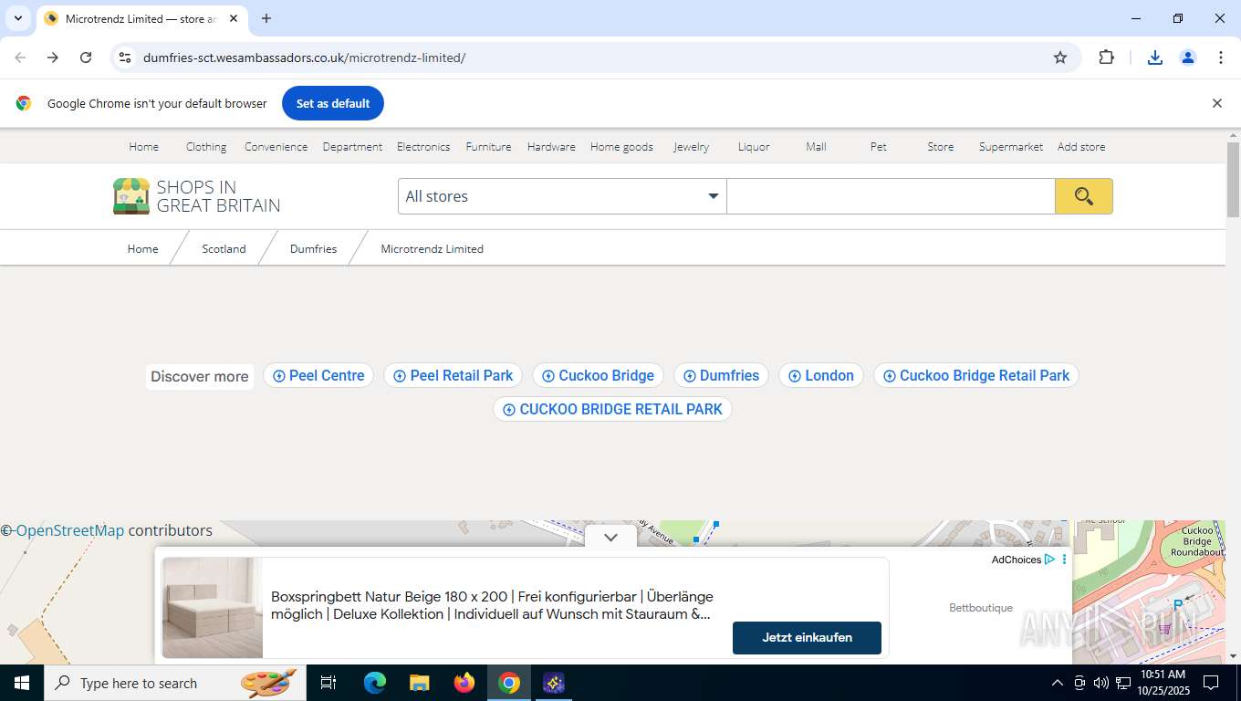Open the Shops in Great Britain logo
The width and height of the screenshot is (1241, 701).
[197, 196]
